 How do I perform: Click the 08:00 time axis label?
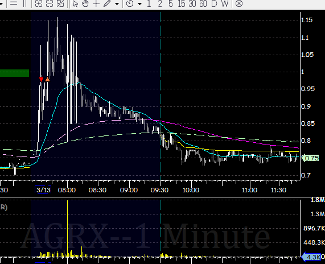pyautogui.click(x=67, y=190)
